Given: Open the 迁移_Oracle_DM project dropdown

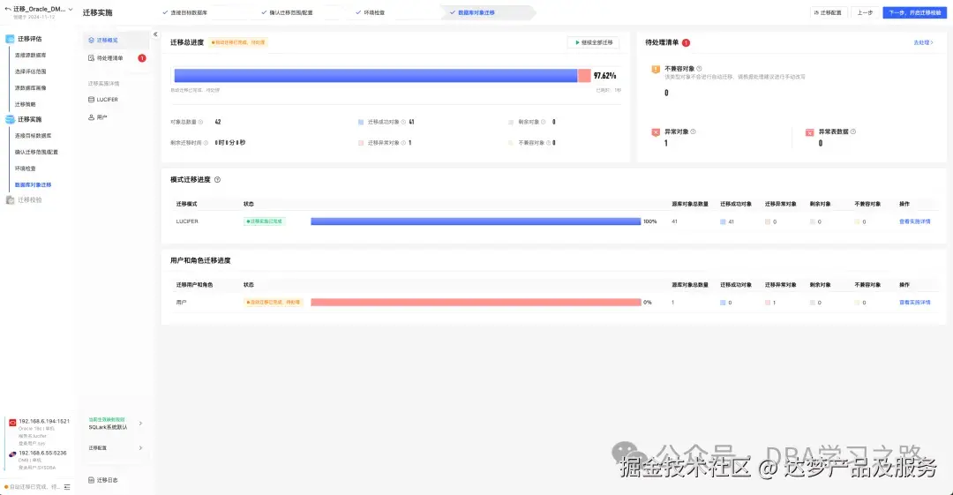Looking at the screenshot, I should pyautogui.click(x=71, y=9).
